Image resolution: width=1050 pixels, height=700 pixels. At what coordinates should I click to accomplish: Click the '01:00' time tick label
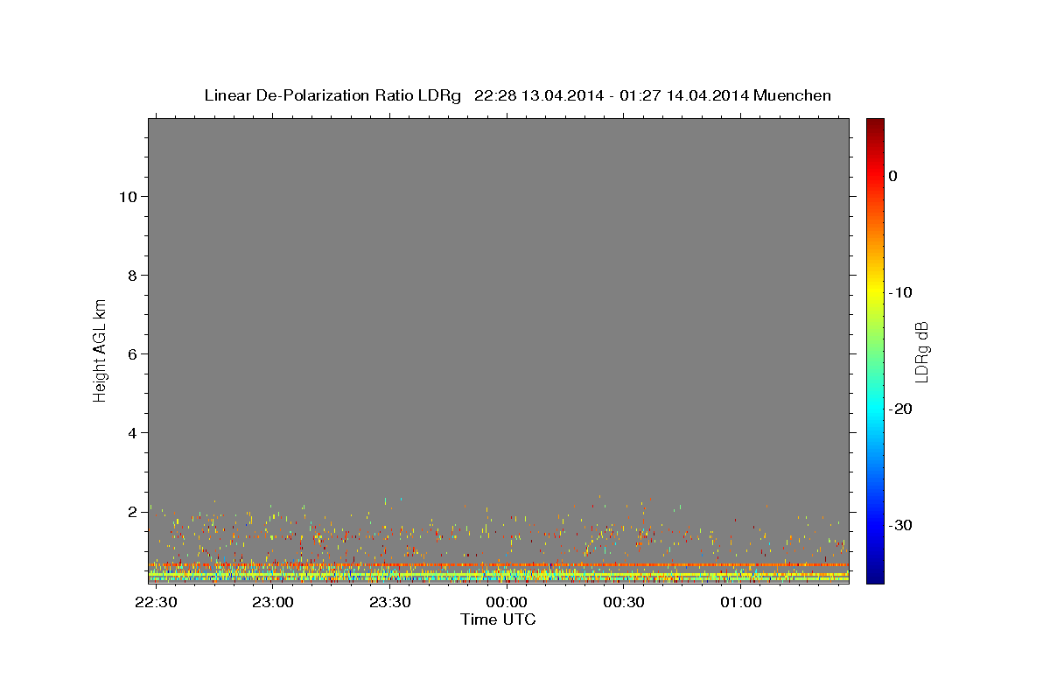(740, 602)
